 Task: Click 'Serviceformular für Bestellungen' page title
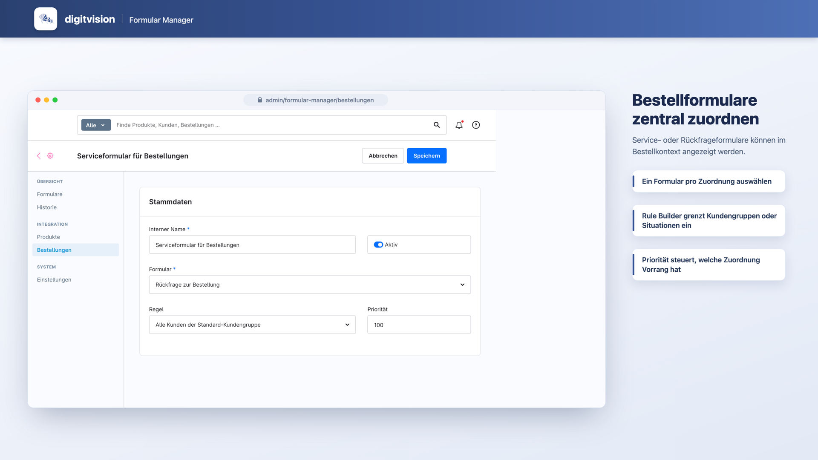tap(132, 156)
